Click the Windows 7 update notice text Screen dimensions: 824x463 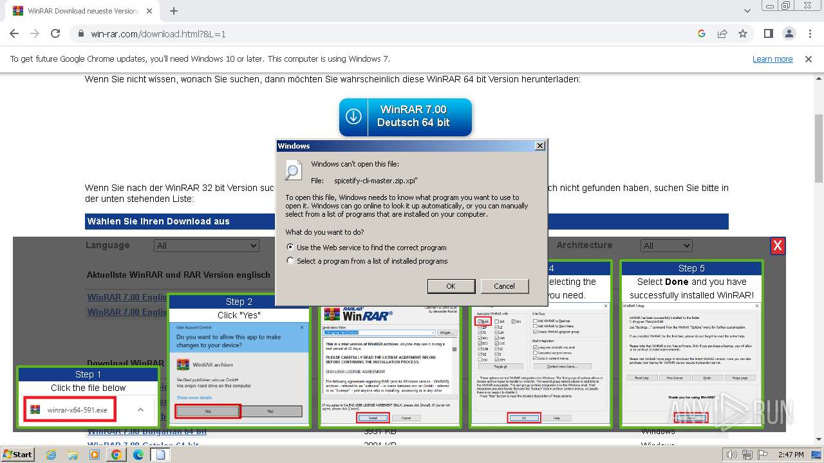click(200, 59)
